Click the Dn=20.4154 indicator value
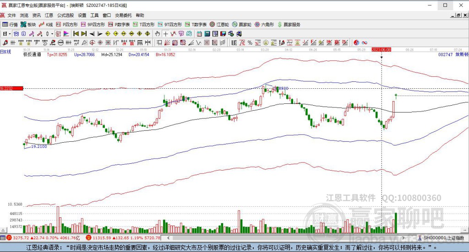Image resolution: width=469 pixels, height=252 pixels. click(x=139, y=54)
